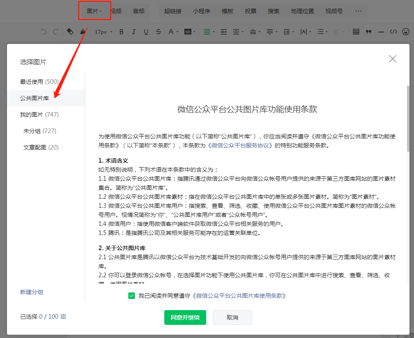414x338 pixels.
Task: Open the text highlight color swatch
Action: click(x=189, y=32)
